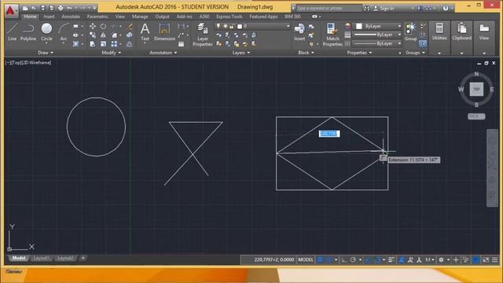Click the Copy objects tool in Modify panel
This screenshot has height=283, width=503.
[x=93, y=35]
